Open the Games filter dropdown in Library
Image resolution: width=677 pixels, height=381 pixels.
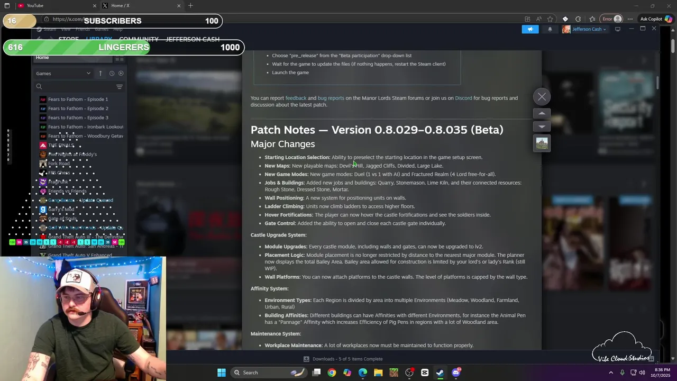coord(63,74)
